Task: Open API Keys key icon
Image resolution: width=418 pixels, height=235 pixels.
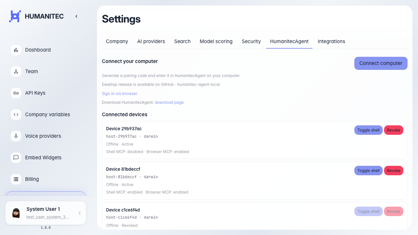Action: coord(16,93)
